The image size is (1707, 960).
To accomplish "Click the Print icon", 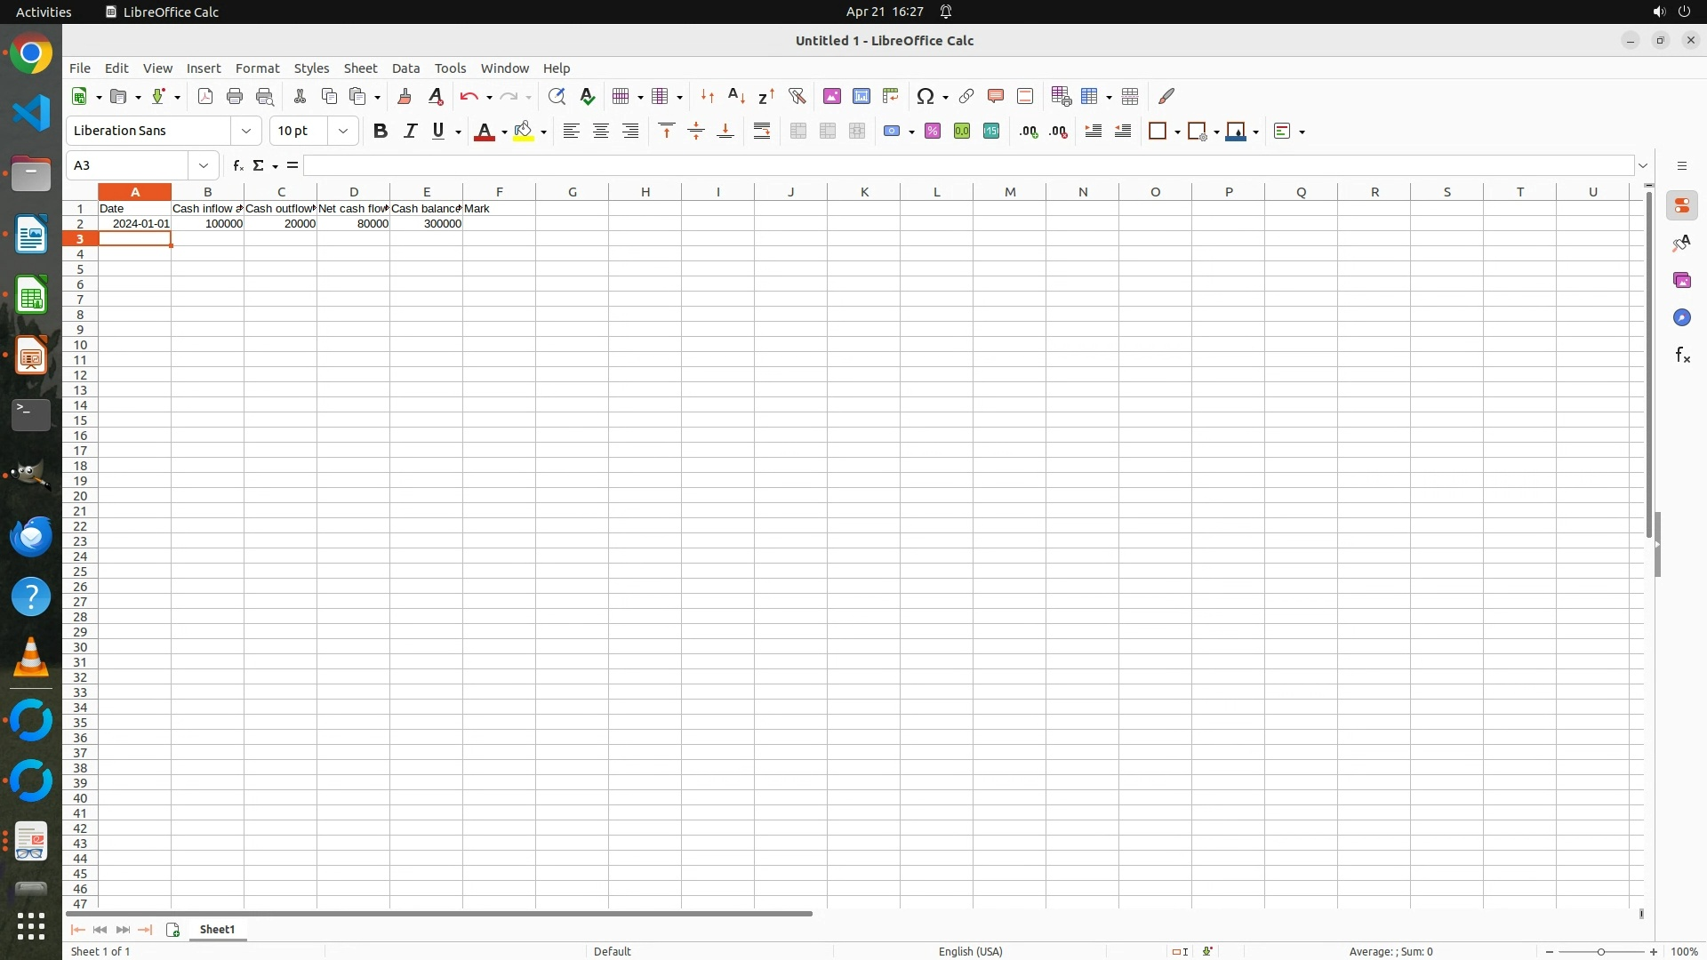I will click(235, 96).
